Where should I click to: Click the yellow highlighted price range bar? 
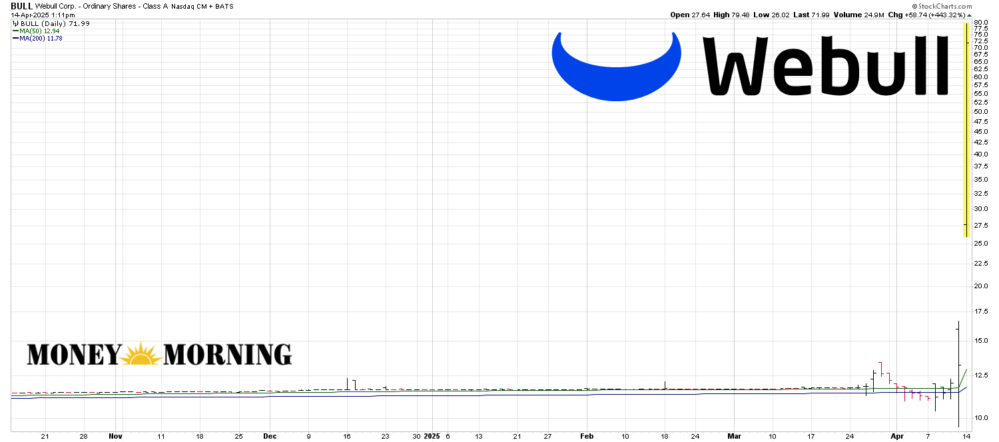[x=966, y=130]
